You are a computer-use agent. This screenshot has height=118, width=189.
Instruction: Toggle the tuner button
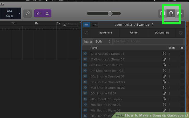pos(28,13)
